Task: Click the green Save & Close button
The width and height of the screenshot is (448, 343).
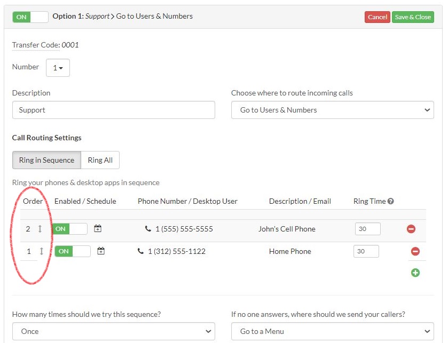Action: point(413,17)
